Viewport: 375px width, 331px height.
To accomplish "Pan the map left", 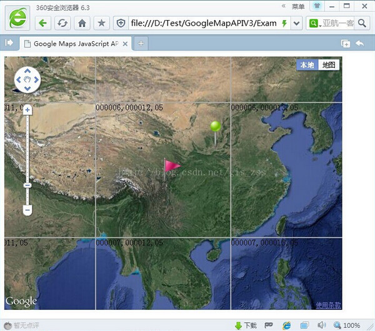I will coord(18,80).
